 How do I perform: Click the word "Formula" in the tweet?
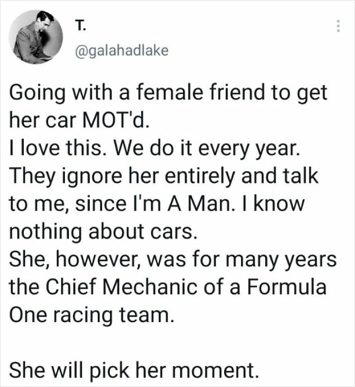coord(296,287)
